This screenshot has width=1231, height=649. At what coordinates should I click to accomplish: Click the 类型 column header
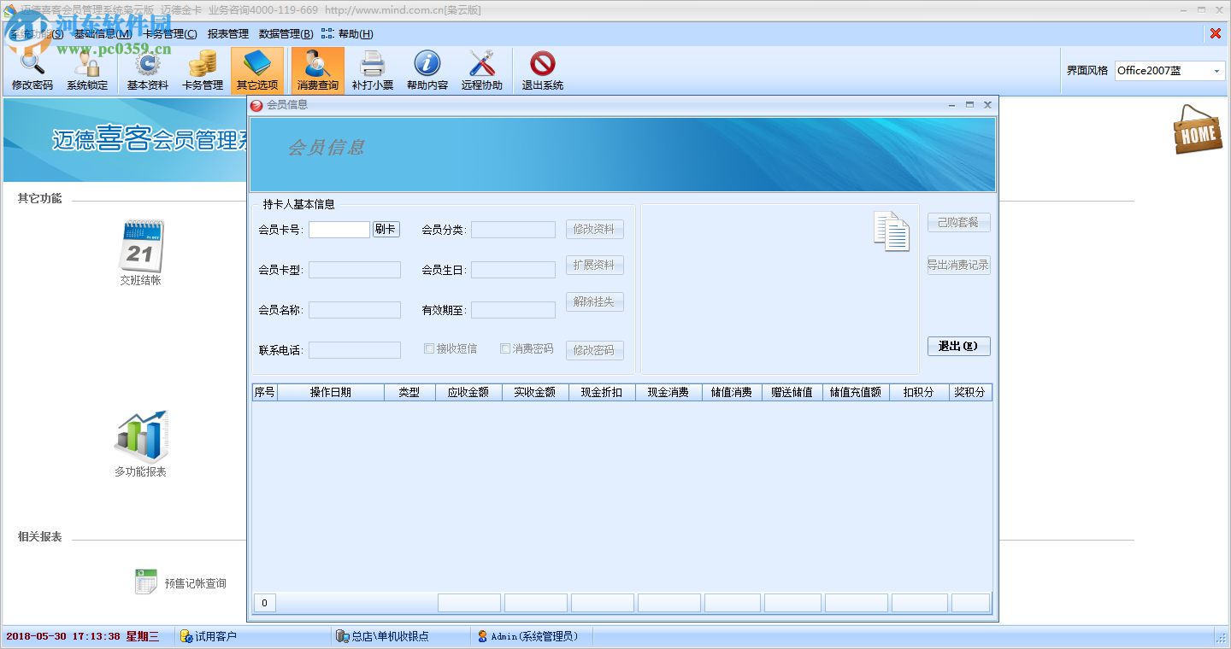[409, 392]
